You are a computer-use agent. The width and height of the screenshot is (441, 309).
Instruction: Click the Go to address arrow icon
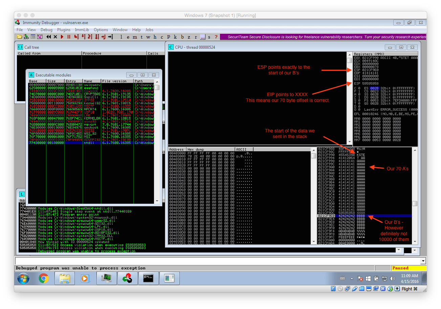point(110,37)
